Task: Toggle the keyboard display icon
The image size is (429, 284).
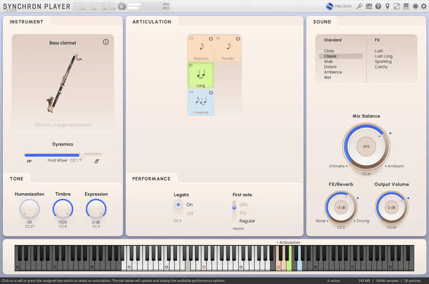Action: click(x=406, y=6)
